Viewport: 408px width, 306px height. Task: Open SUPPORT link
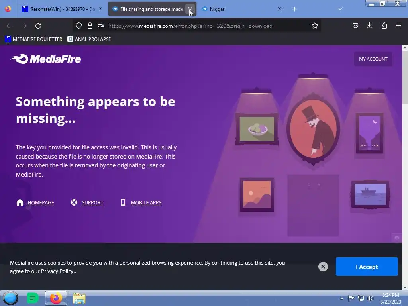[92, 202]
